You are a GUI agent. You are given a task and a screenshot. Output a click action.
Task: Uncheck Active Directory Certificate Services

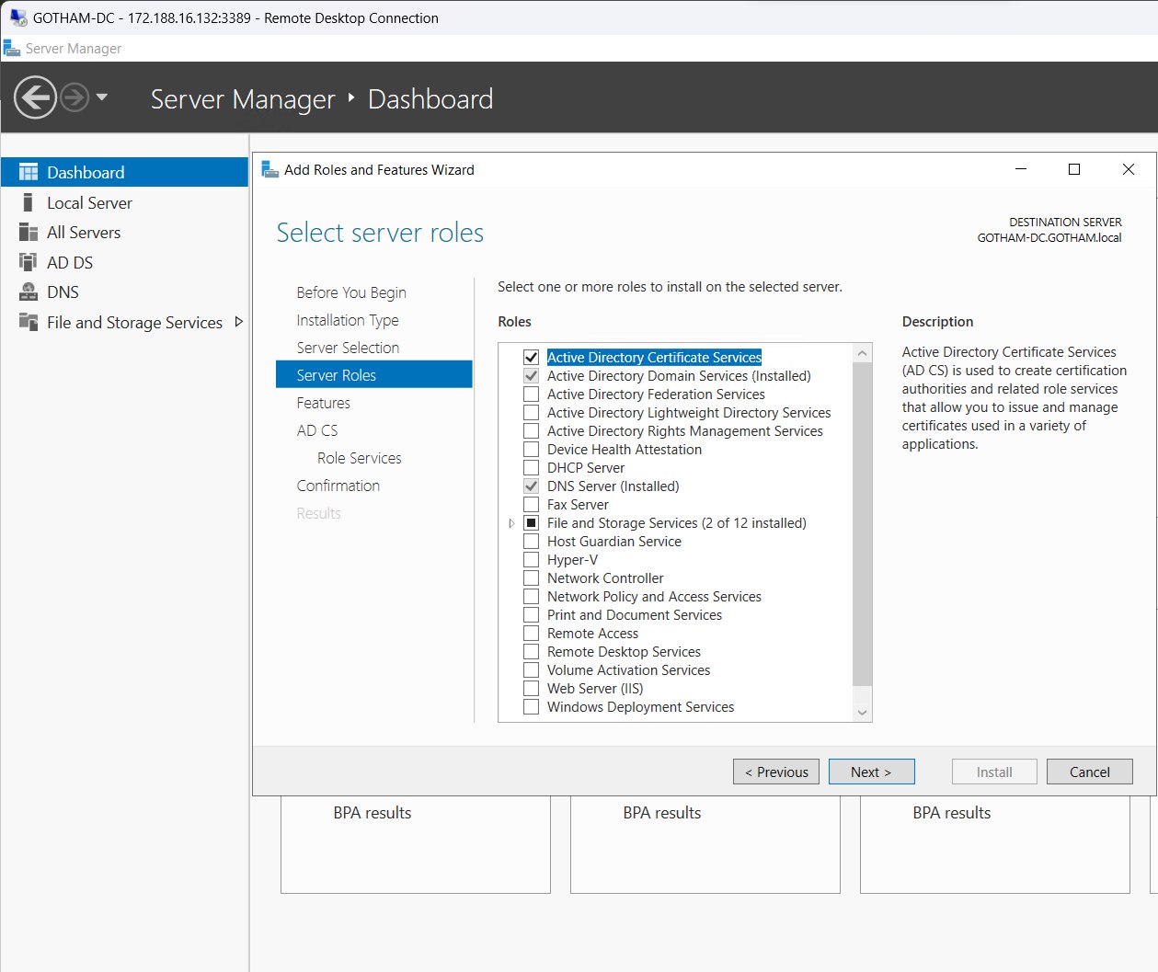point(531,357)
